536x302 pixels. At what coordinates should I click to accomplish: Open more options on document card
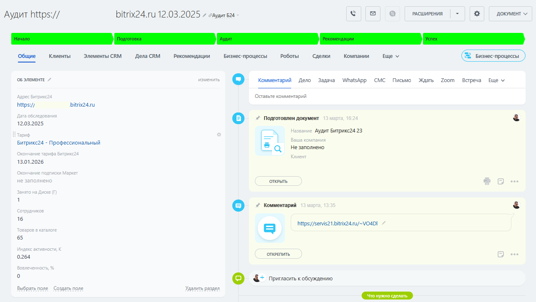click(x=514, y=181)
